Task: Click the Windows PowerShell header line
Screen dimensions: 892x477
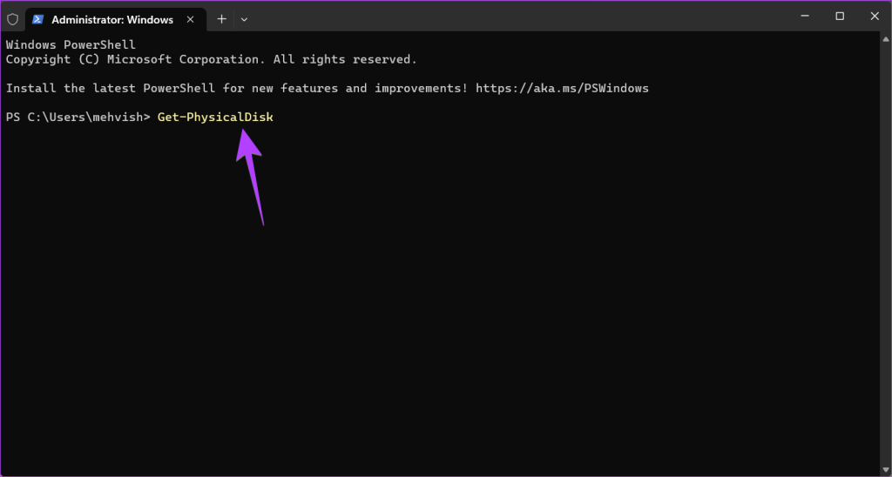Action: tap(71, 44)
